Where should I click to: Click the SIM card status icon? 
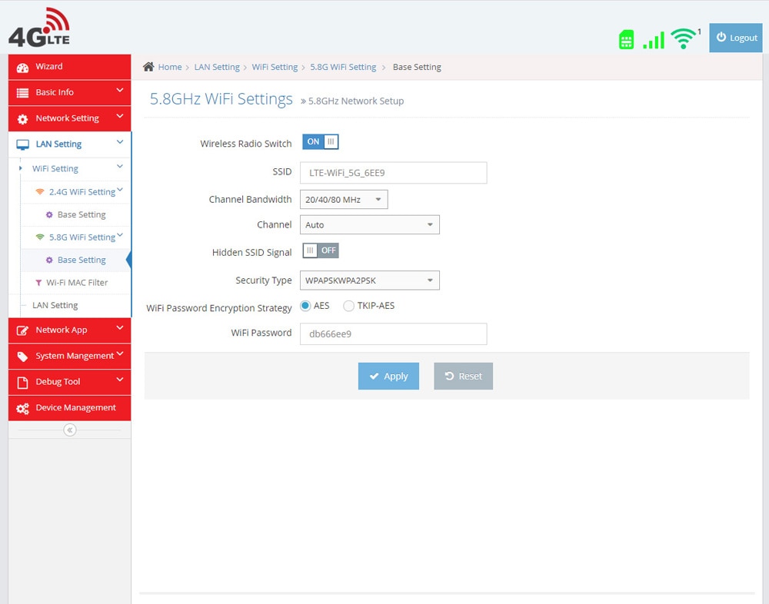click(626, 40)
